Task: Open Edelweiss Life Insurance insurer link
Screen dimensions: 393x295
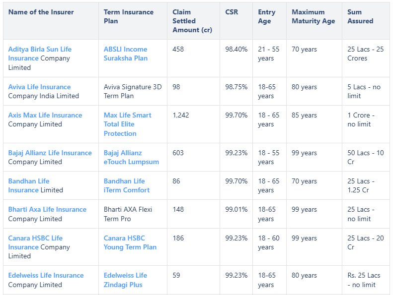Action: [46, 275]
